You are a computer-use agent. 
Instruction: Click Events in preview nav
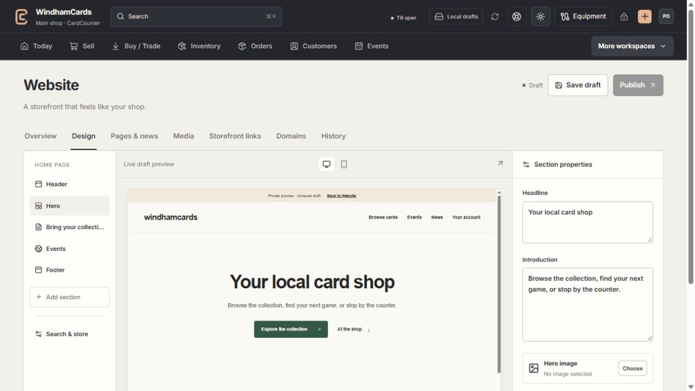[414, 217]
